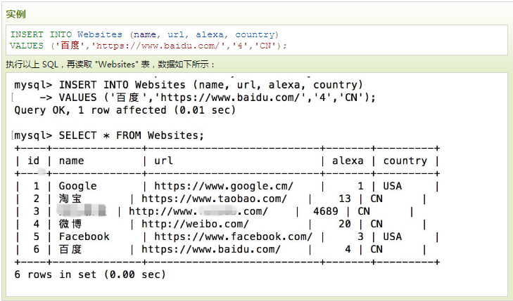This screenshot has width=513, height=301.
Task: Click INSERT keyword in the colored code box
Action: point(27,34)
